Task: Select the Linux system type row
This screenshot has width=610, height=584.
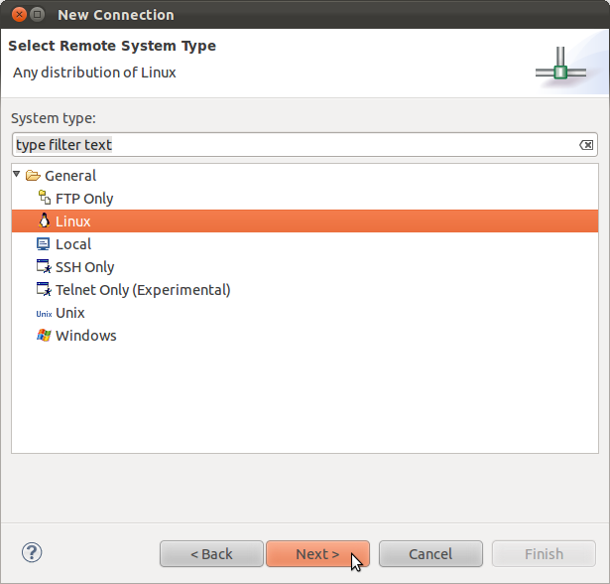Action: pos(305,221)
